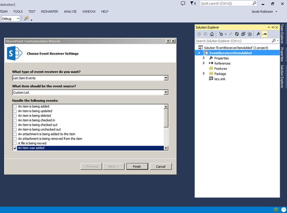This screenshot has height=213, width=287.
Task: Click Quick Launch magnifier icon
Action: pyautogui.click(x=254, y=3)
